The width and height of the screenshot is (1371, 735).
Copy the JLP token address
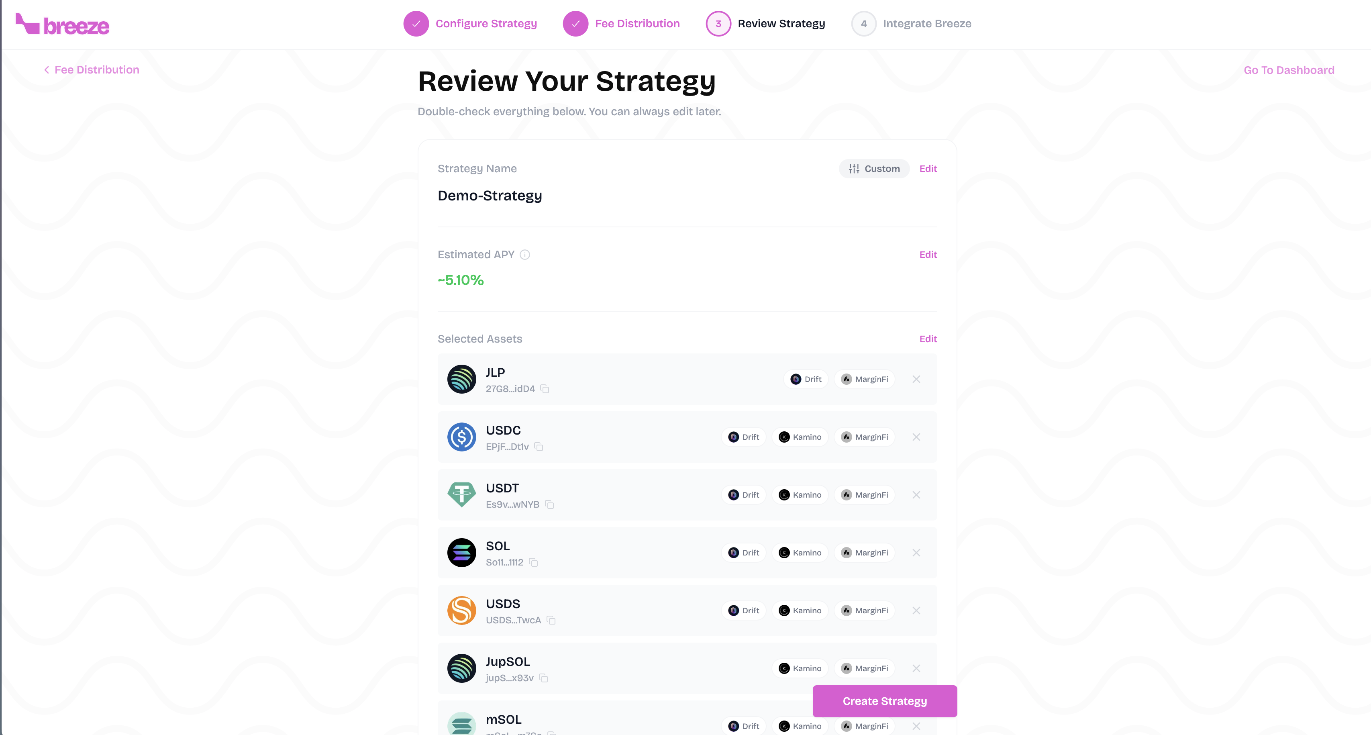click(x=545, y=389)
